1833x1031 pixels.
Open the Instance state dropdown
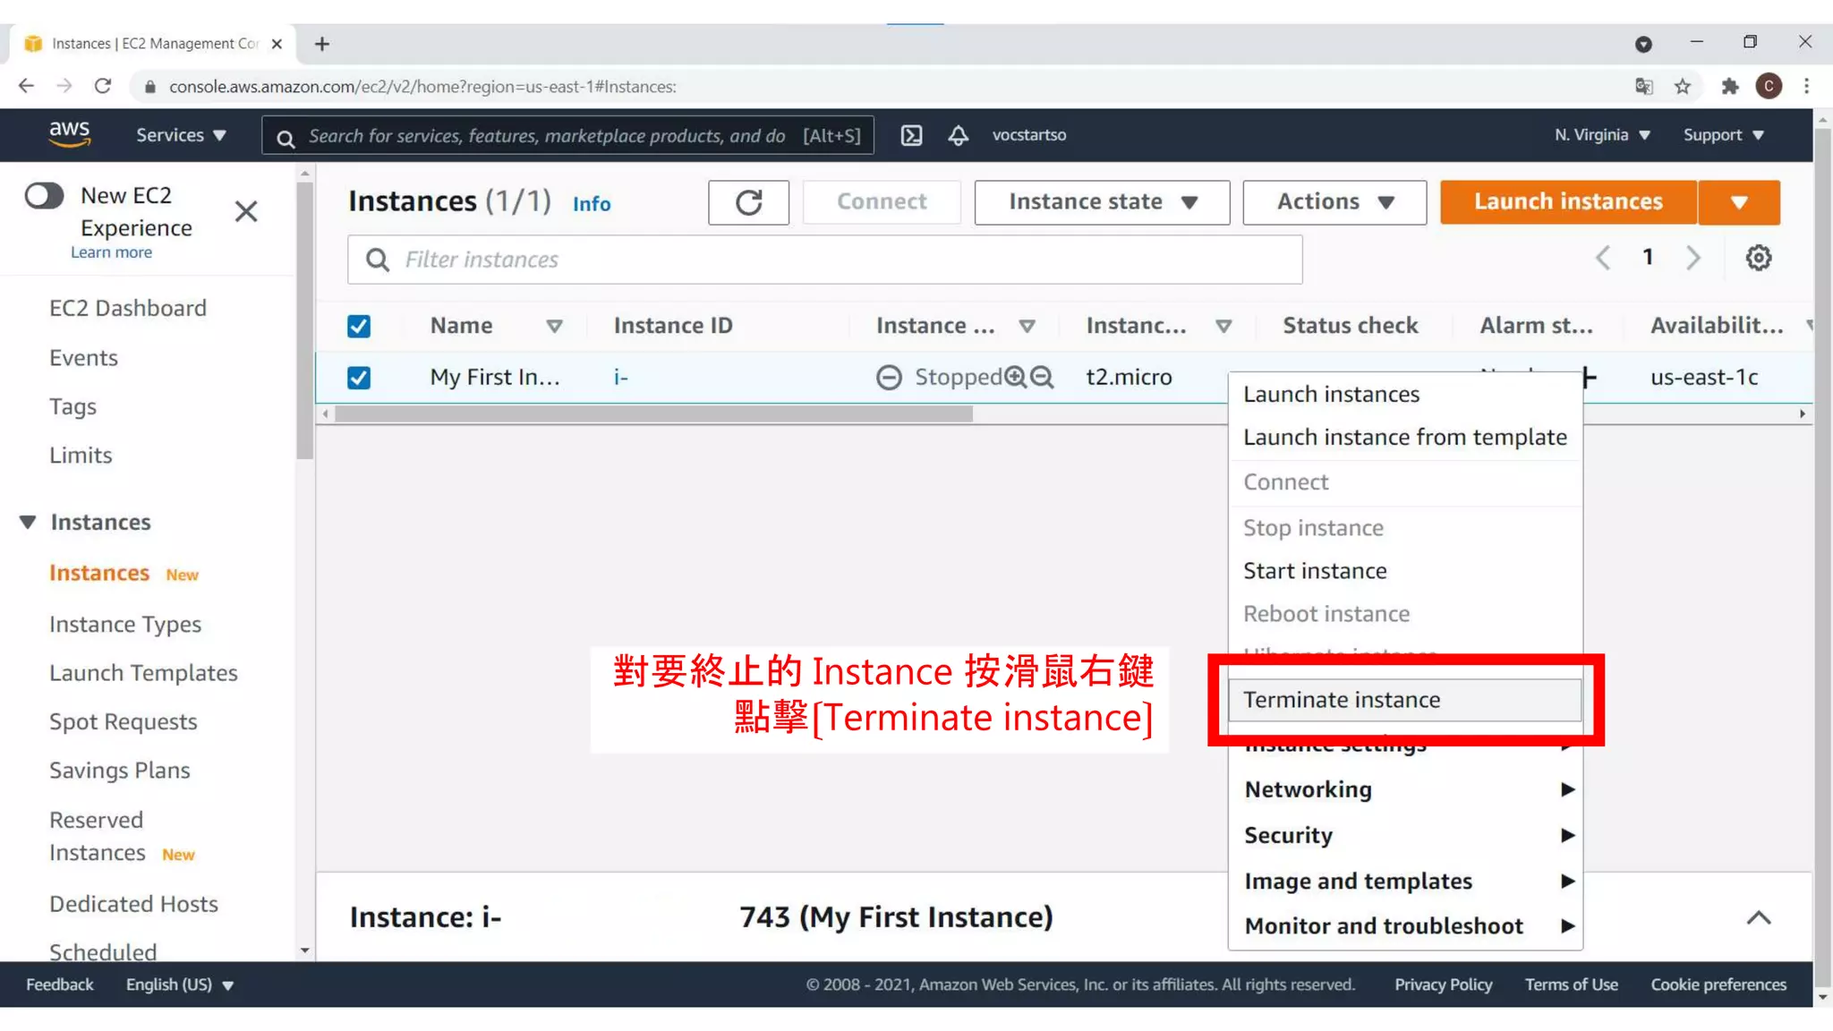[x=1102, y=202]
